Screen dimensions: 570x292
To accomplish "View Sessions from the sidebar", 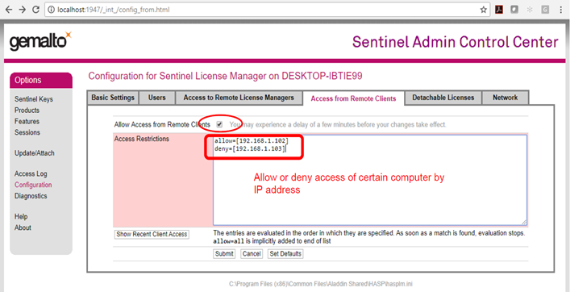I will [27, 132].
